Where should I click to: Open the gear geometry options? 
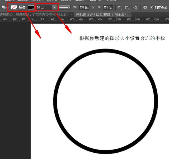click(145, 7)
